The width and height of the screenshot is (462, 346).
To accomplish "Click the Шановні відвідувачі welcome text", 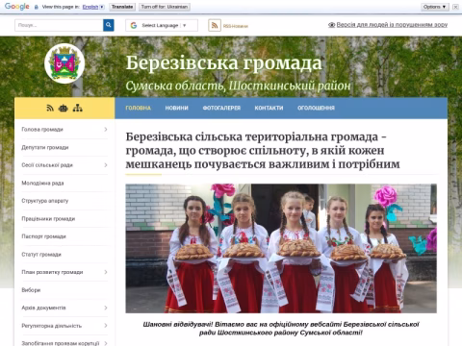I will 281,329.
